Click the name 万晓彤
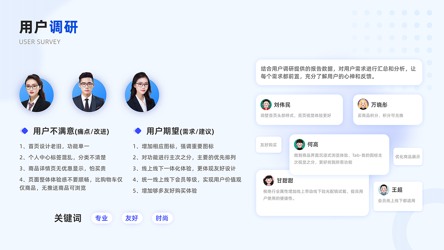Viewport: 444px width, 250px height. pos(379,105)
